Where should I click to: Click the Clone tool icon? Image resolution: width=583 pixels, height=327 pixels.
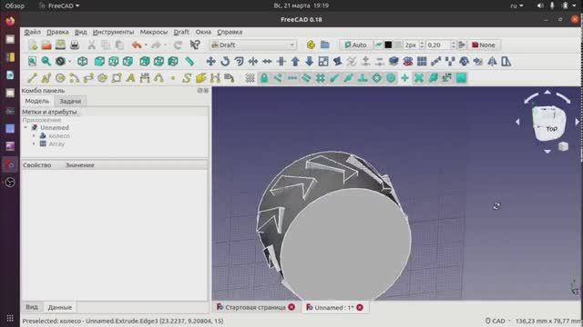tap(464, 62)
